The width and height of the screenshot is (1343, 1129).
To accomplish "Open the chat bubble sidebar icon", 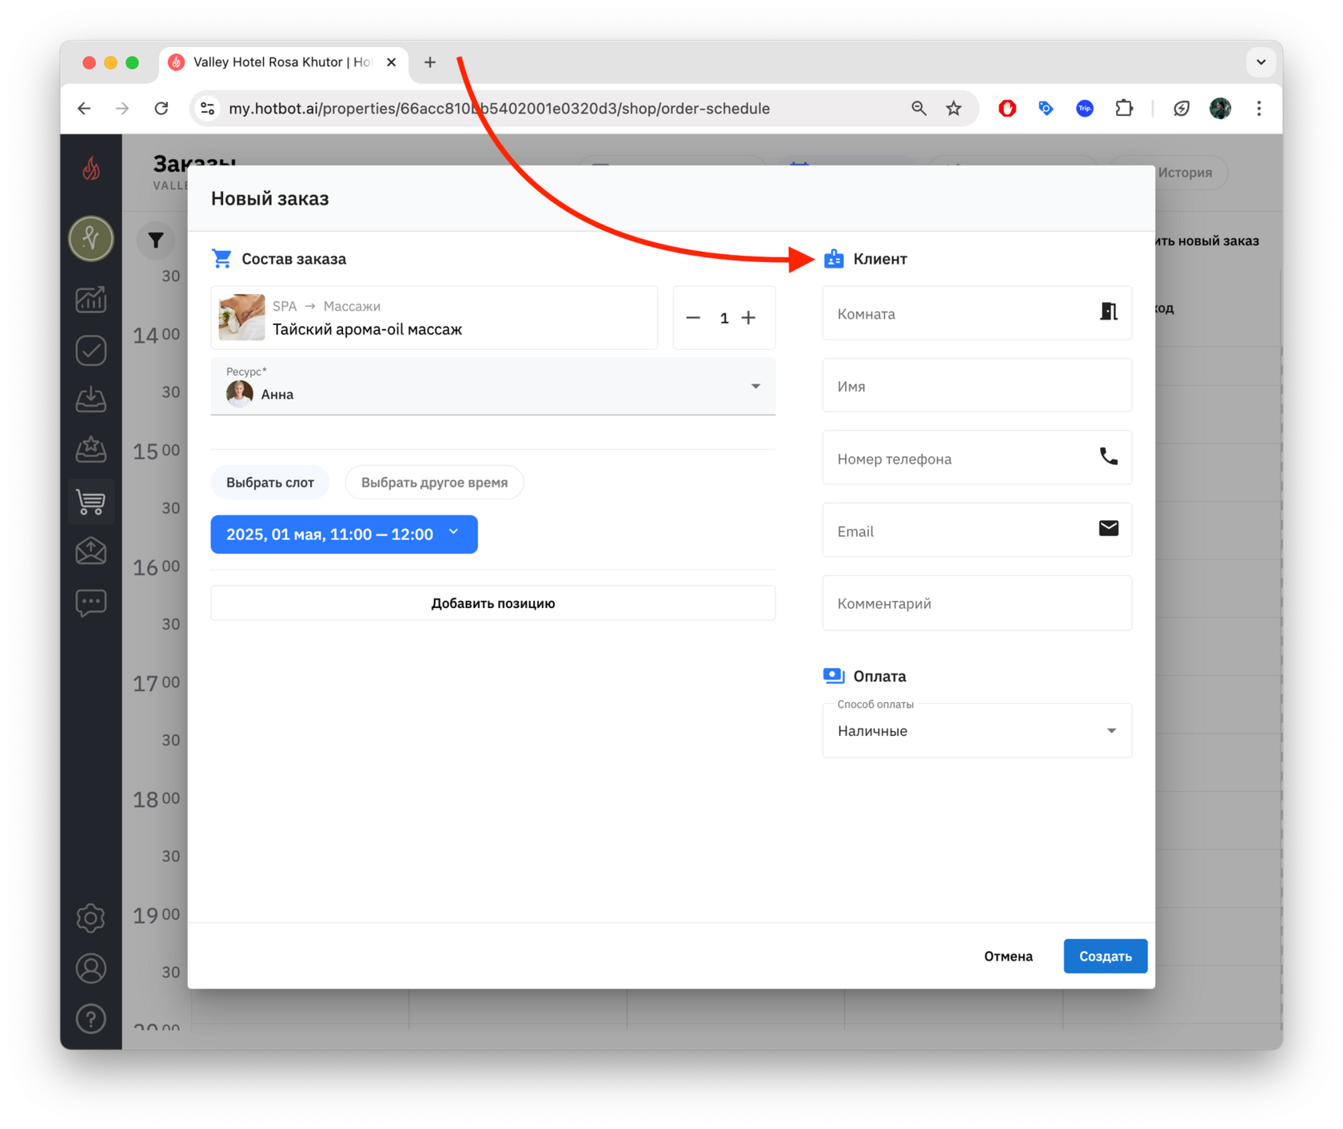I will (91, 602).
